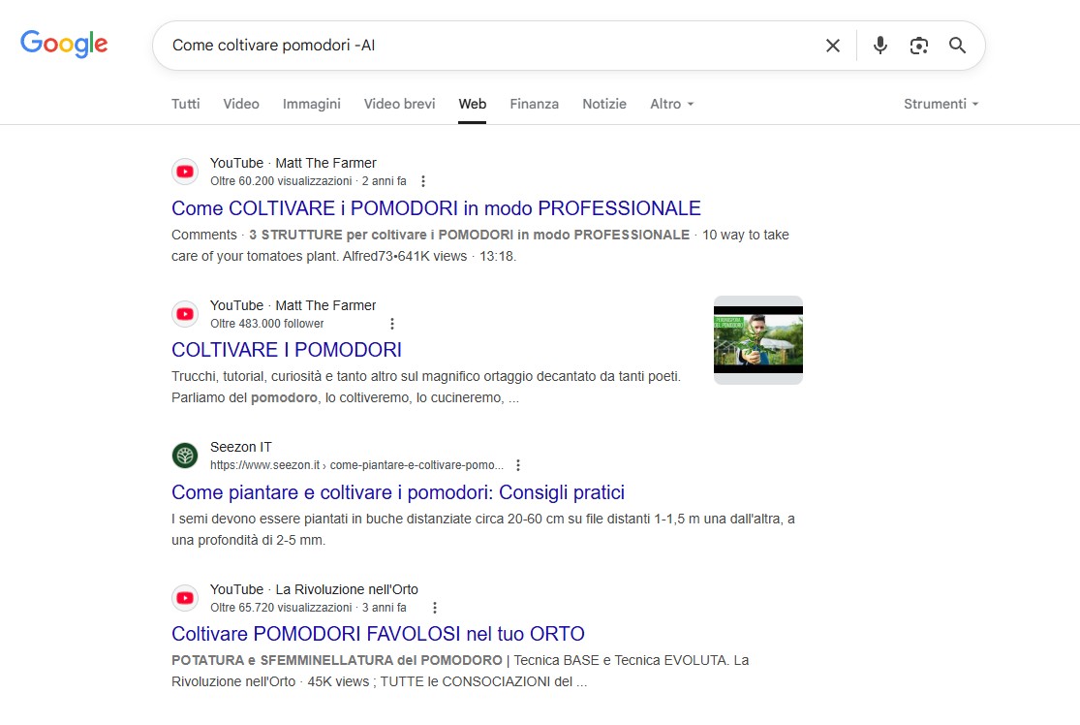The height and width of the screenshot is (725, 1080).
Task: Expand the Altro dropdown
Action: point(671,104)
